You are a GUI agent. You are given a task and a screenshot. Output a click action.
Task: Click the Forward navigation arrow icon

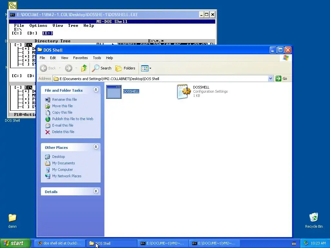point(69,68)
